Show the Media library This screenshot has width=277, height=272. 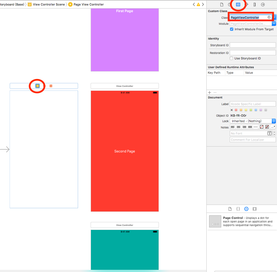tap(254, 209)
